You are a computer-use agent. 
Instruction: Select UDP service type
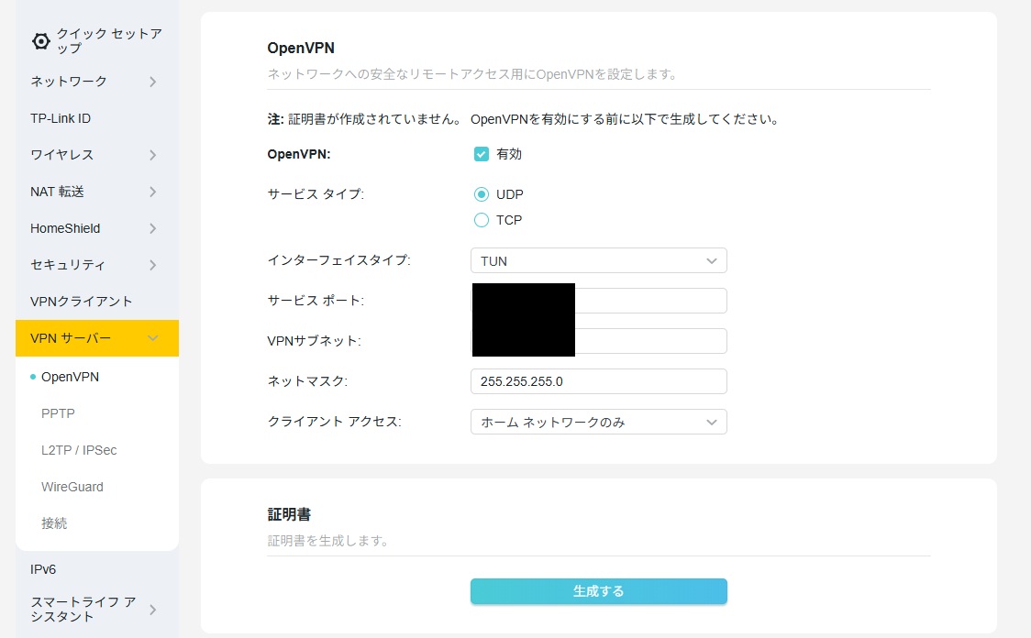[482, 194]
